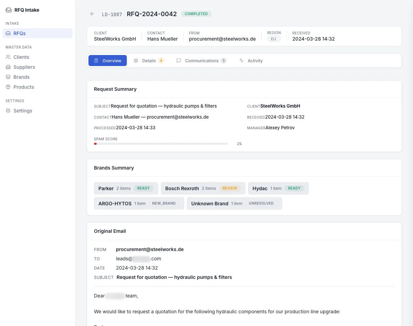Click the RFQs inbox icon in sidebar
Viewport: 413px width, 326px height.
coord(8,33)
